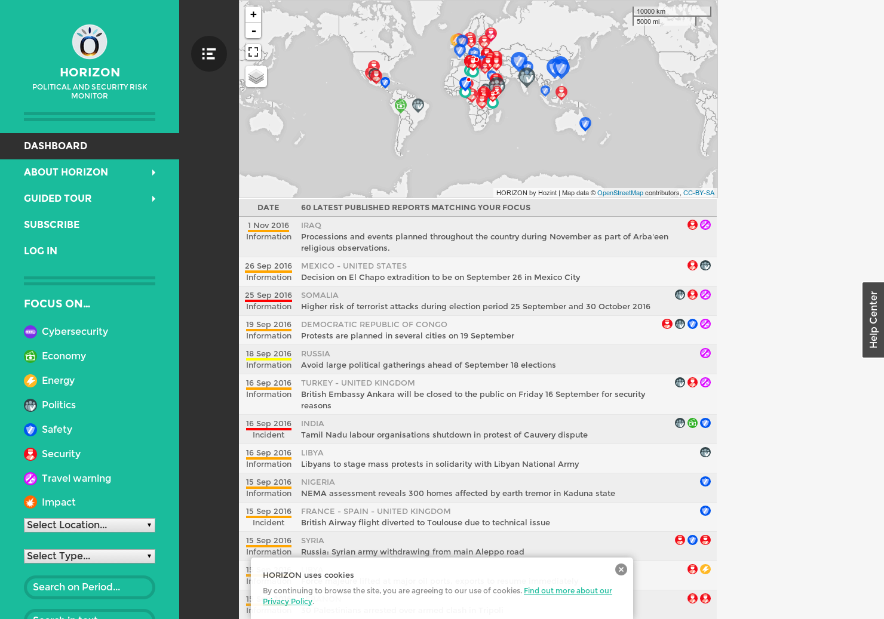The image size is (884, 619).
Task: Open the Libyan mass protests report
Action: pos(440,464)
